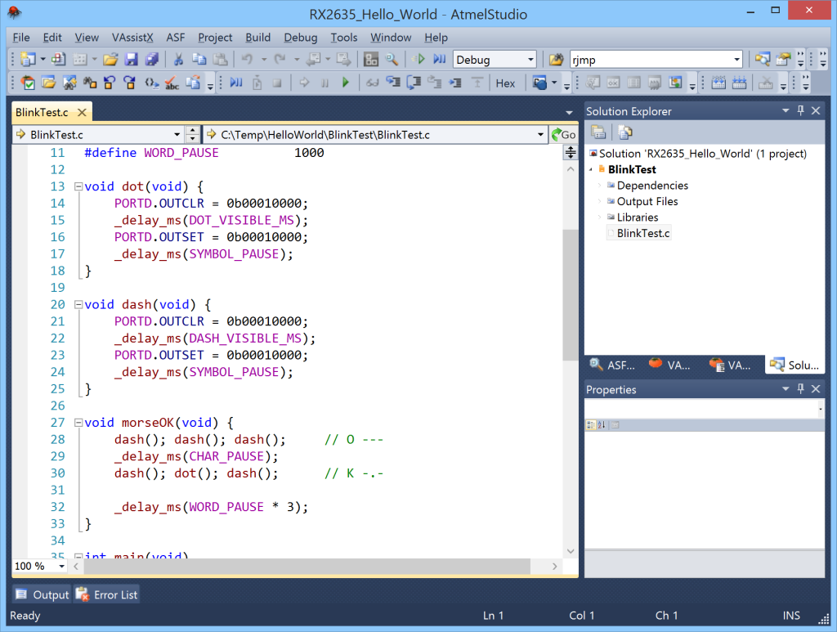Open the rjmp find combo box dropdown
The image size is (837, 632).
pos(736,59)
